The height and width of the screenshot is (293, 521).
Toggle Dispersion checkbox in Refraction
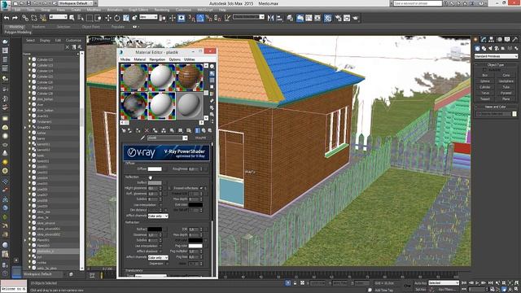pyautogui.click(x=167, y=264)
